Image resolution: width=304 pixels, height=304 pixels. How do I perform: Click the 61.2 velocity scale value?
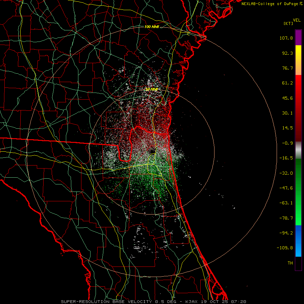(287, 83)
